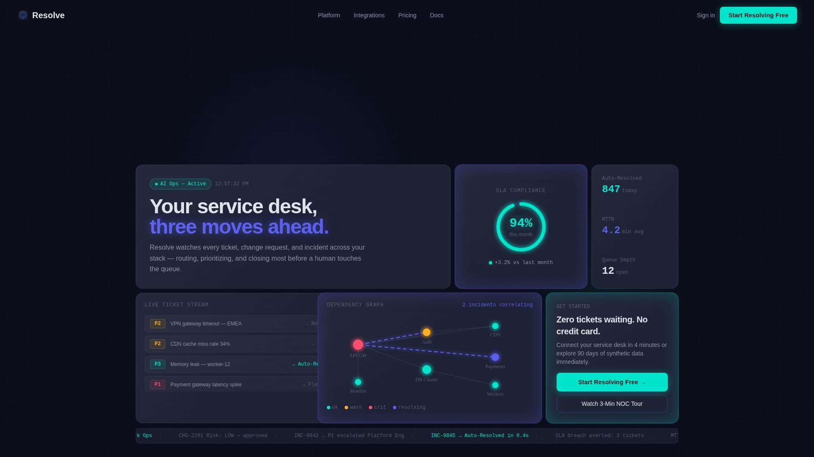The height and width of the screenshot is (457, 814).
Task: Click the CHG-2291 Risk: LOW ticker entry
Action: [223, 435]
